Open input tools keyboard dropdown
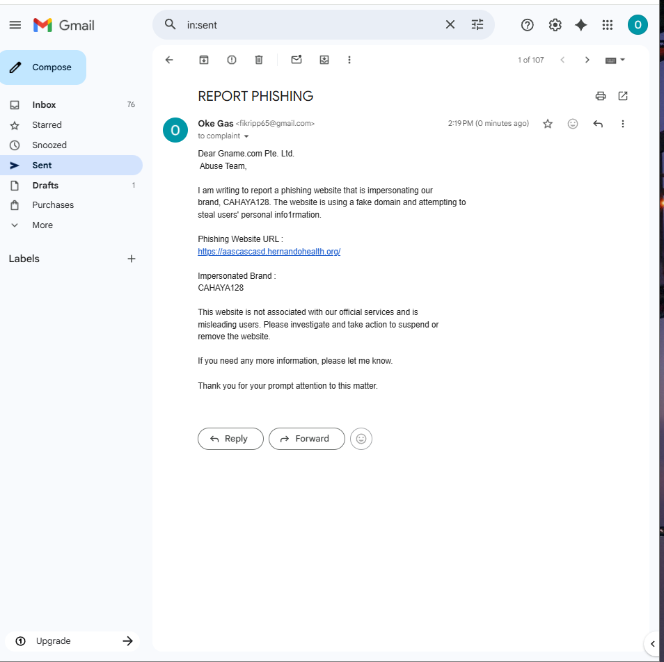The image size is (664, 662). coord(615,60)
